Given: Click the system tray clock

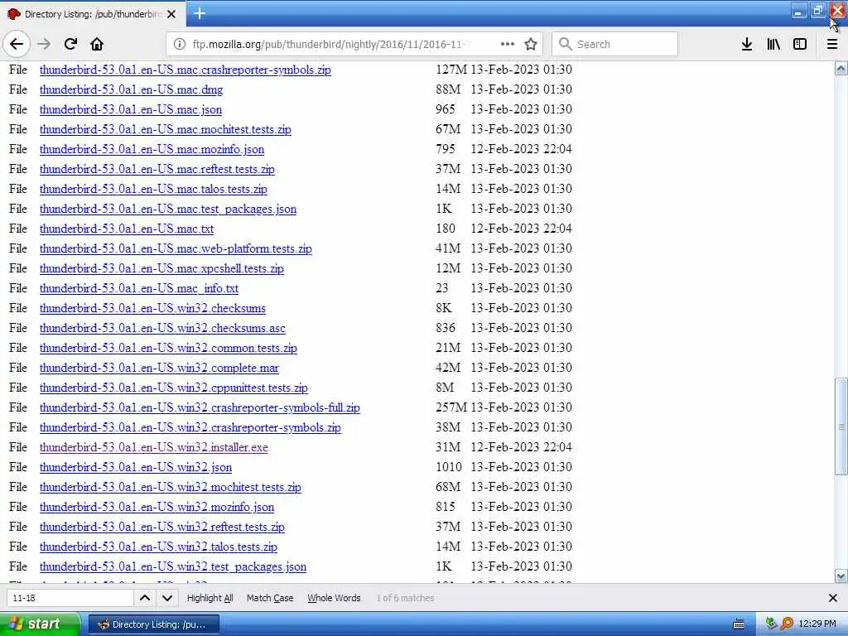Looking at the screenshot, I should (817, 624).
